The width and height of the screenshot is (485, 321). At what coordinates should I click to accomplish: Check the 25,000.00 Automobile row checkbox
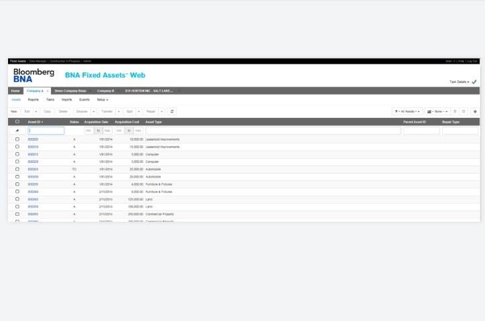(x=17, y=170)
